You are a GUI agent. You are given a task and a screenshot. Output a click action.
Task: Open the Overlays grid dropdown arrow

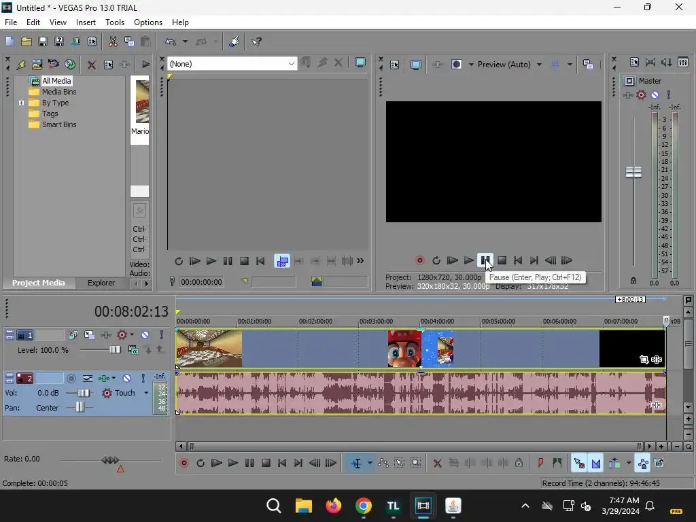coord(570,65)
